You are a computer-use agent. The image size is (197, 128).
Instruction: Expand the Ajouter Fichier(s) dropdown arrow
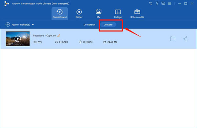33,25
